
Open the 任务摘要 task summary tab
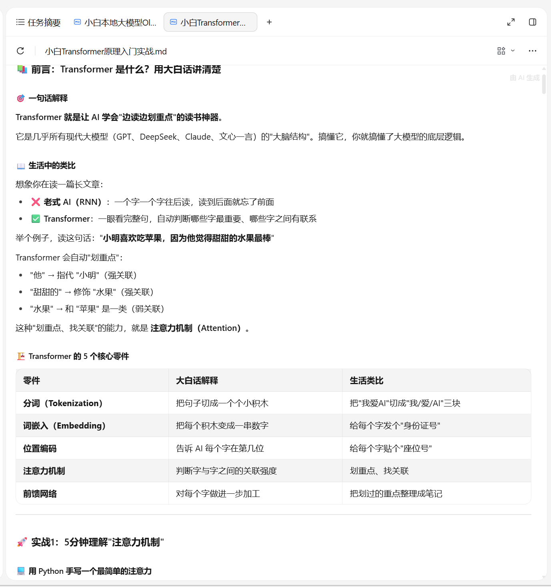click(38, 22)
